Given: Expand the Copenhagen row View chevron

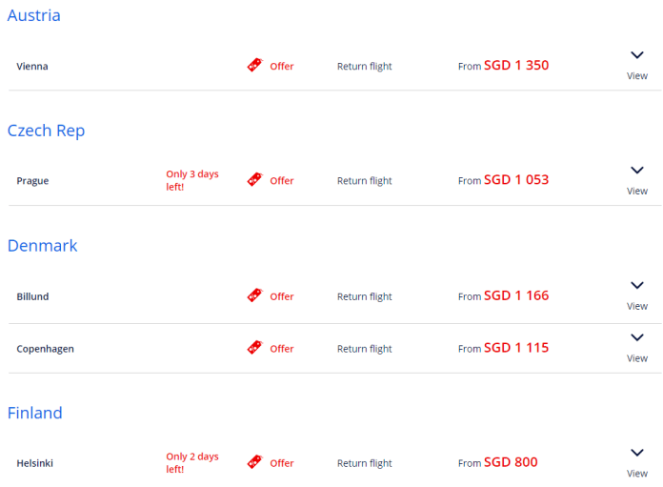Looking at the screenshot, I should [x=637, y=338].
